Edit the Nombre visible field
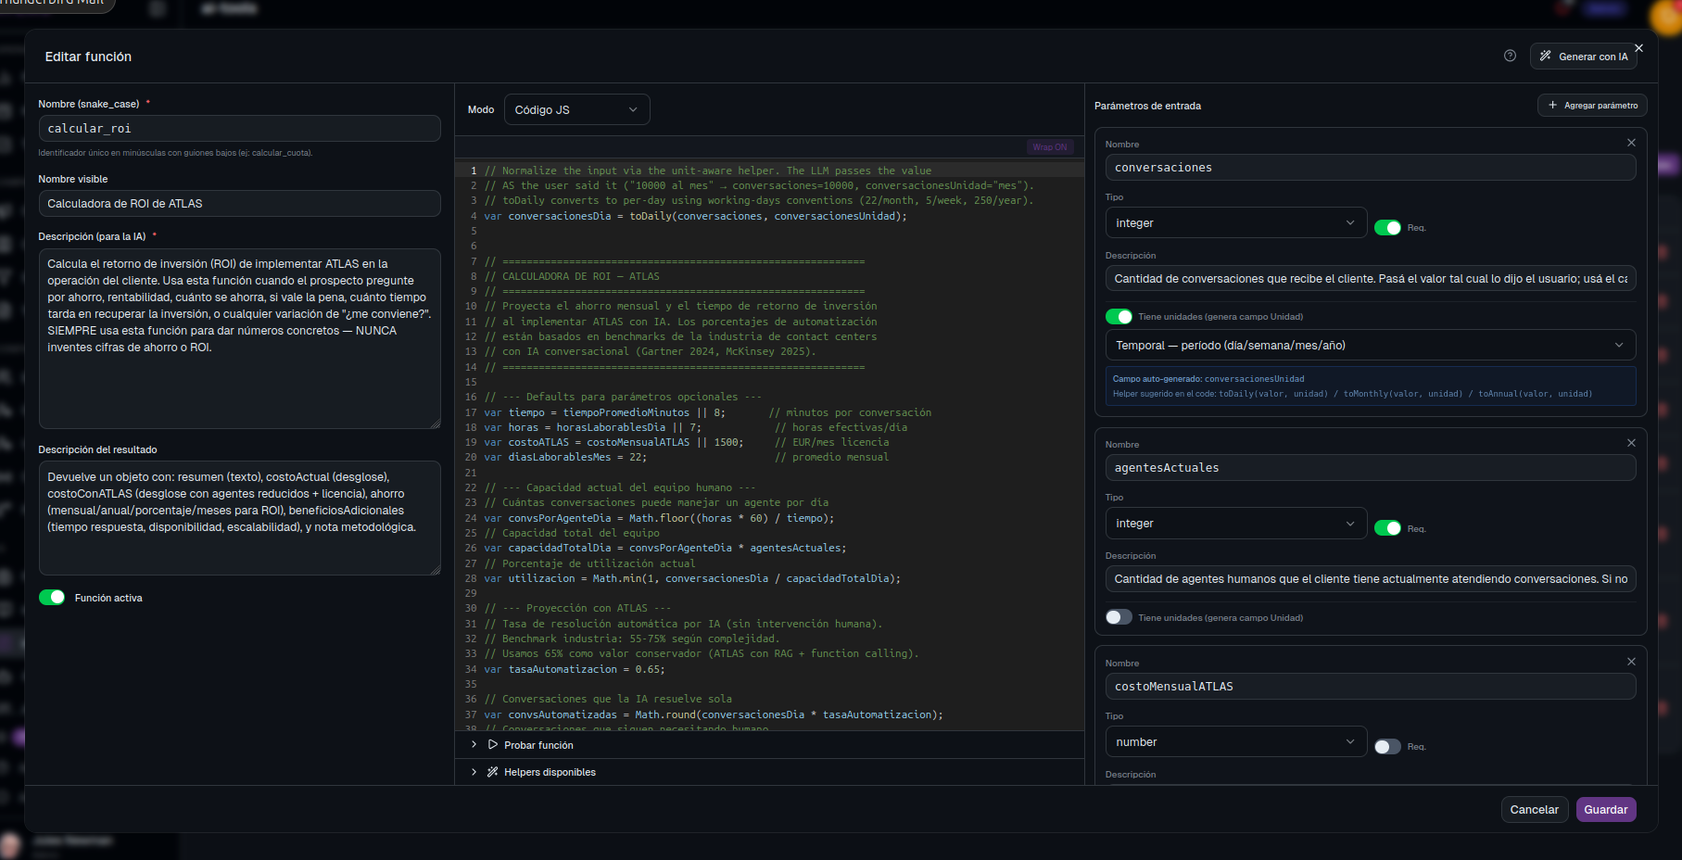This screenshot has width=1682, height=860. tap(239, 204)
